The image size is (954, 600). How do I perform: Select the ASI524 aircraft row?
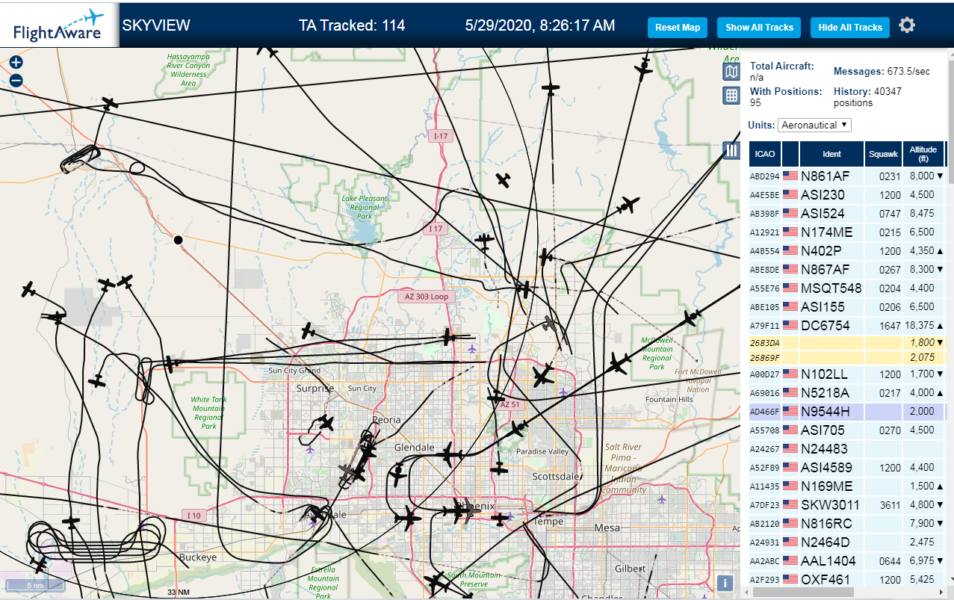pos(847,214)
